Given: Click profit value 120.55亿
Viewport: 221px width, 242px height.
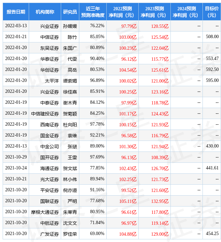Looking at the screenshot, I should point(160,26).
